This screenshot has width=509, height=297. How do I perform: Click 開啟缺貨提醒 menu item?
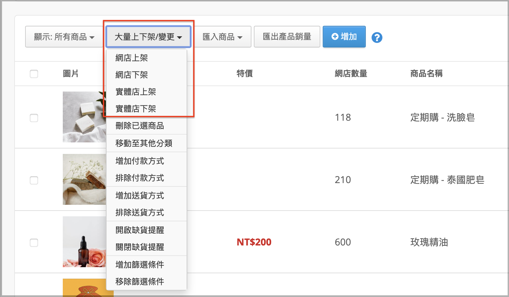[x=147, y=230]
